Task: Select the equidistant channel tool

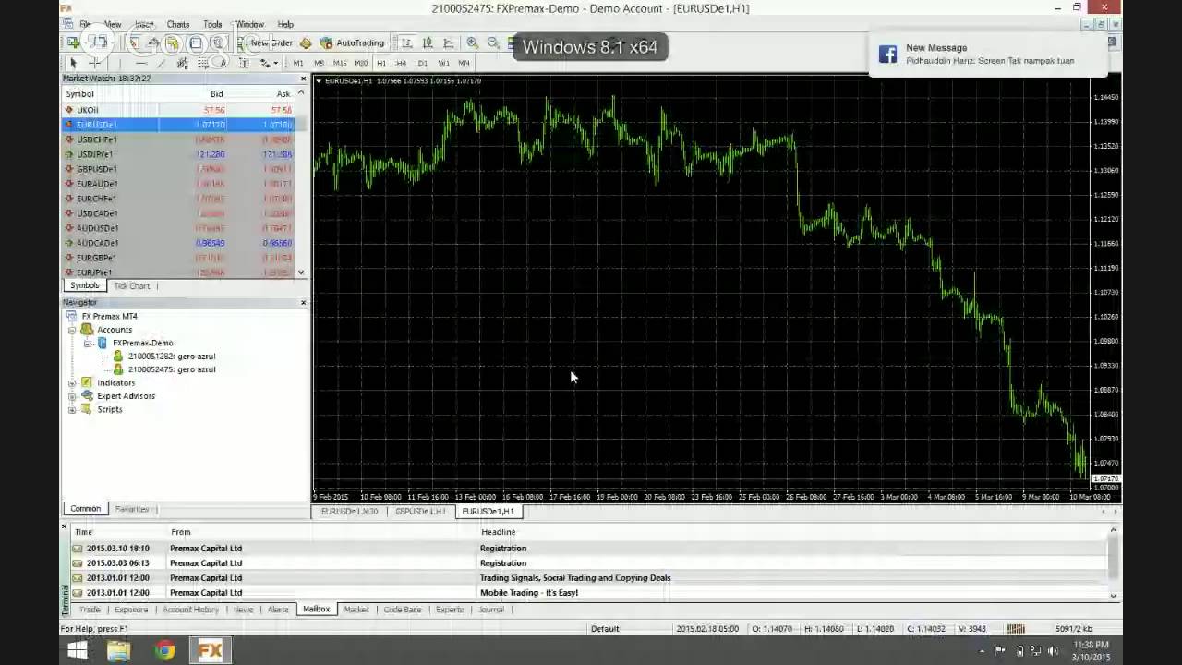Action: tap(182, 63)
